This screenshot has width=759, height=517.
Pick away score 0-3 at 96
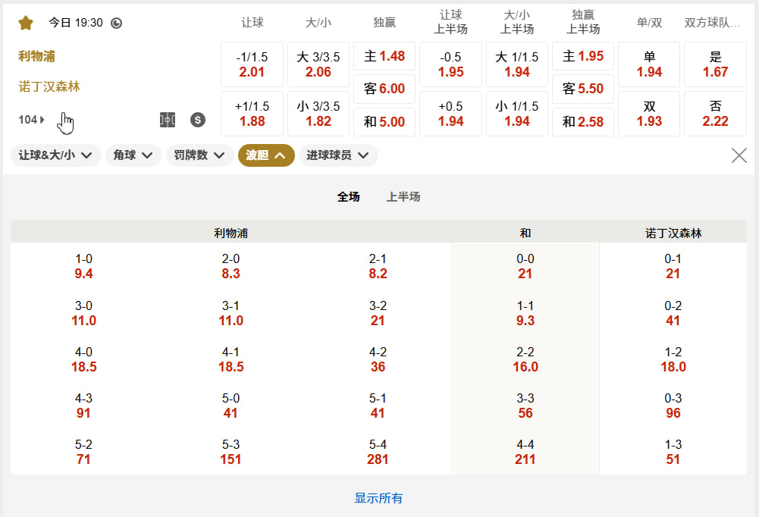673,406
